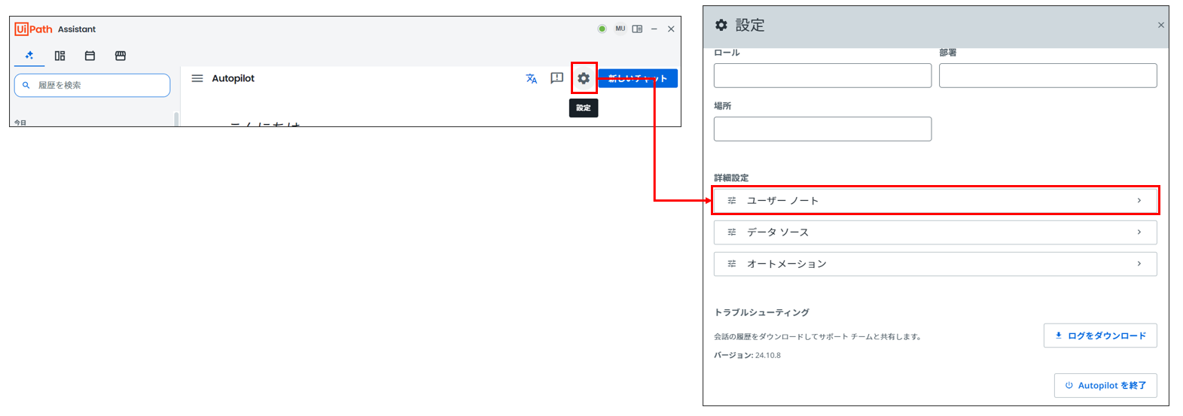Image resolution: width=1183 pixels, height=416 pixels.
Task: Close the 設定 settings panel
Action: pyautogui.click(x=1161, y=25)
